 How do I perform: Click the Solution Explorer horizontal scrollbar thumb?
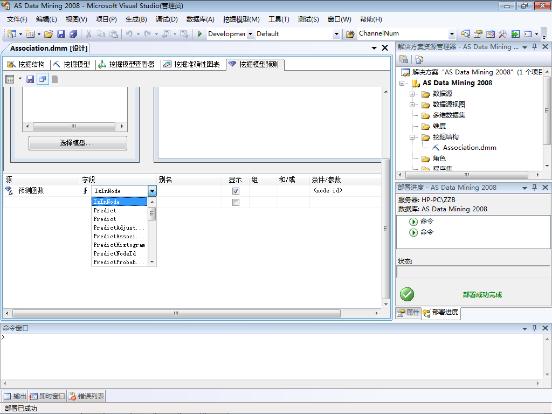click(467, 175)
